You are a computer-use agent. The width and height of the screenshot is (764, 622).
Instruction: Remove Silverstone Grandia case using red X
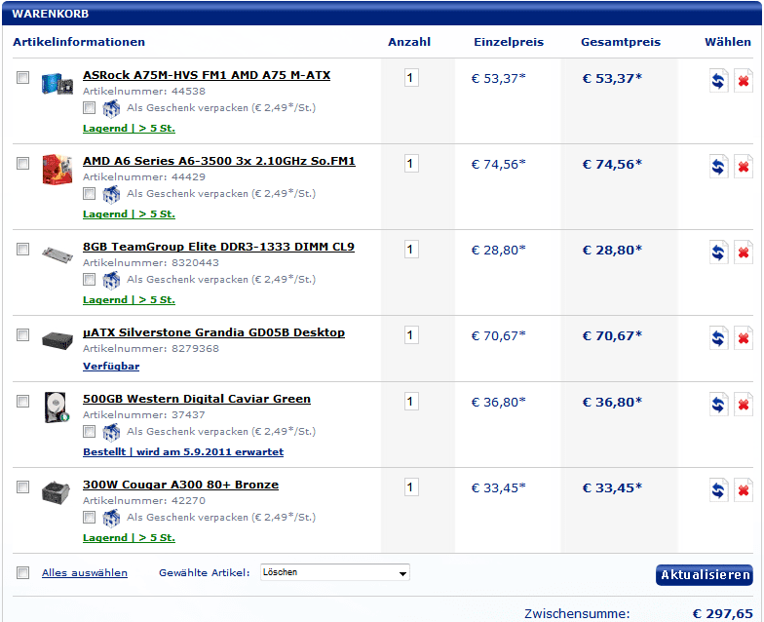point(744,338)
